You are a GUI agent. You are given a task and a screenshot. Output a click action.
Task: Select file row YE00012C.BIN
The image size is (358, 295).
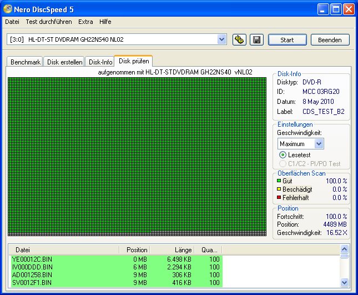[x=117, y=259]
